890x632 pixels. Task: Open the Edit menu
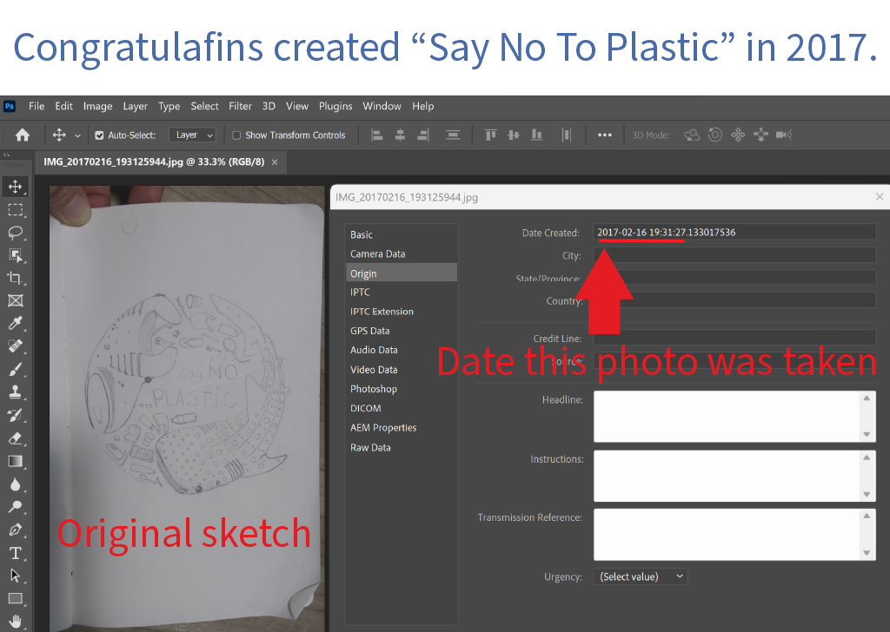point(63,106)
